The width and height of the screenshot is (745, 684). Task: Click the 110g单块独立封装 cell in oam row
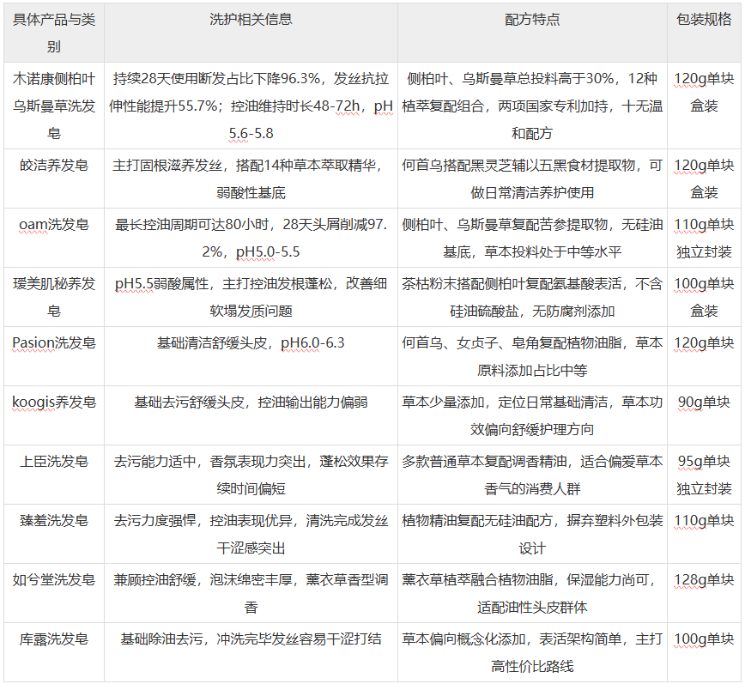(704, 238)
